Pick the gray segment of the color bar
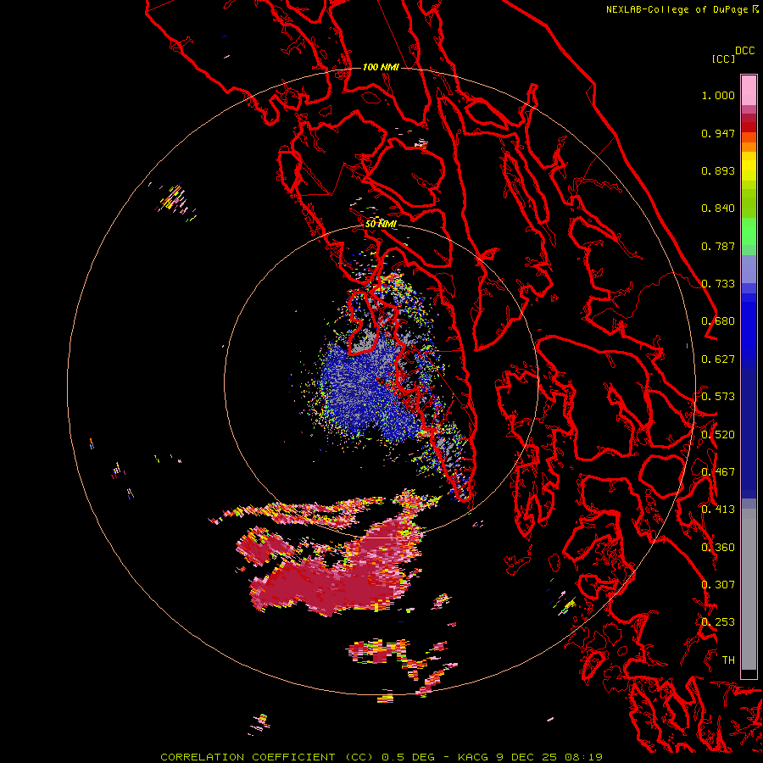This screenshot has height=763, width=763. coord(749,589)
